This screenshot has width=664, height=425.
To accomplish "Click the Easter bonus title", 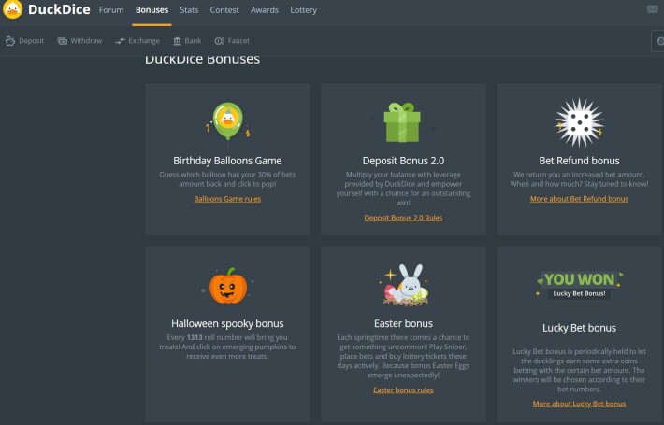I will (403, 323).
